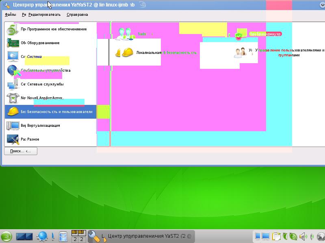The image size is (325, 243).
Task: Open the file cabinet taskbar icon
Action: click(63, 237)
